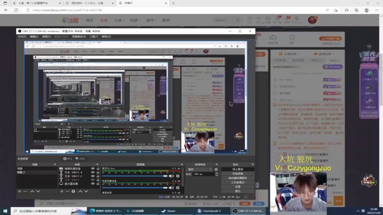Image resolution: width=383 pixels, height=215 pixels.
Task: Open source properties gear in the sources toolbar
Action: [73, 192]
